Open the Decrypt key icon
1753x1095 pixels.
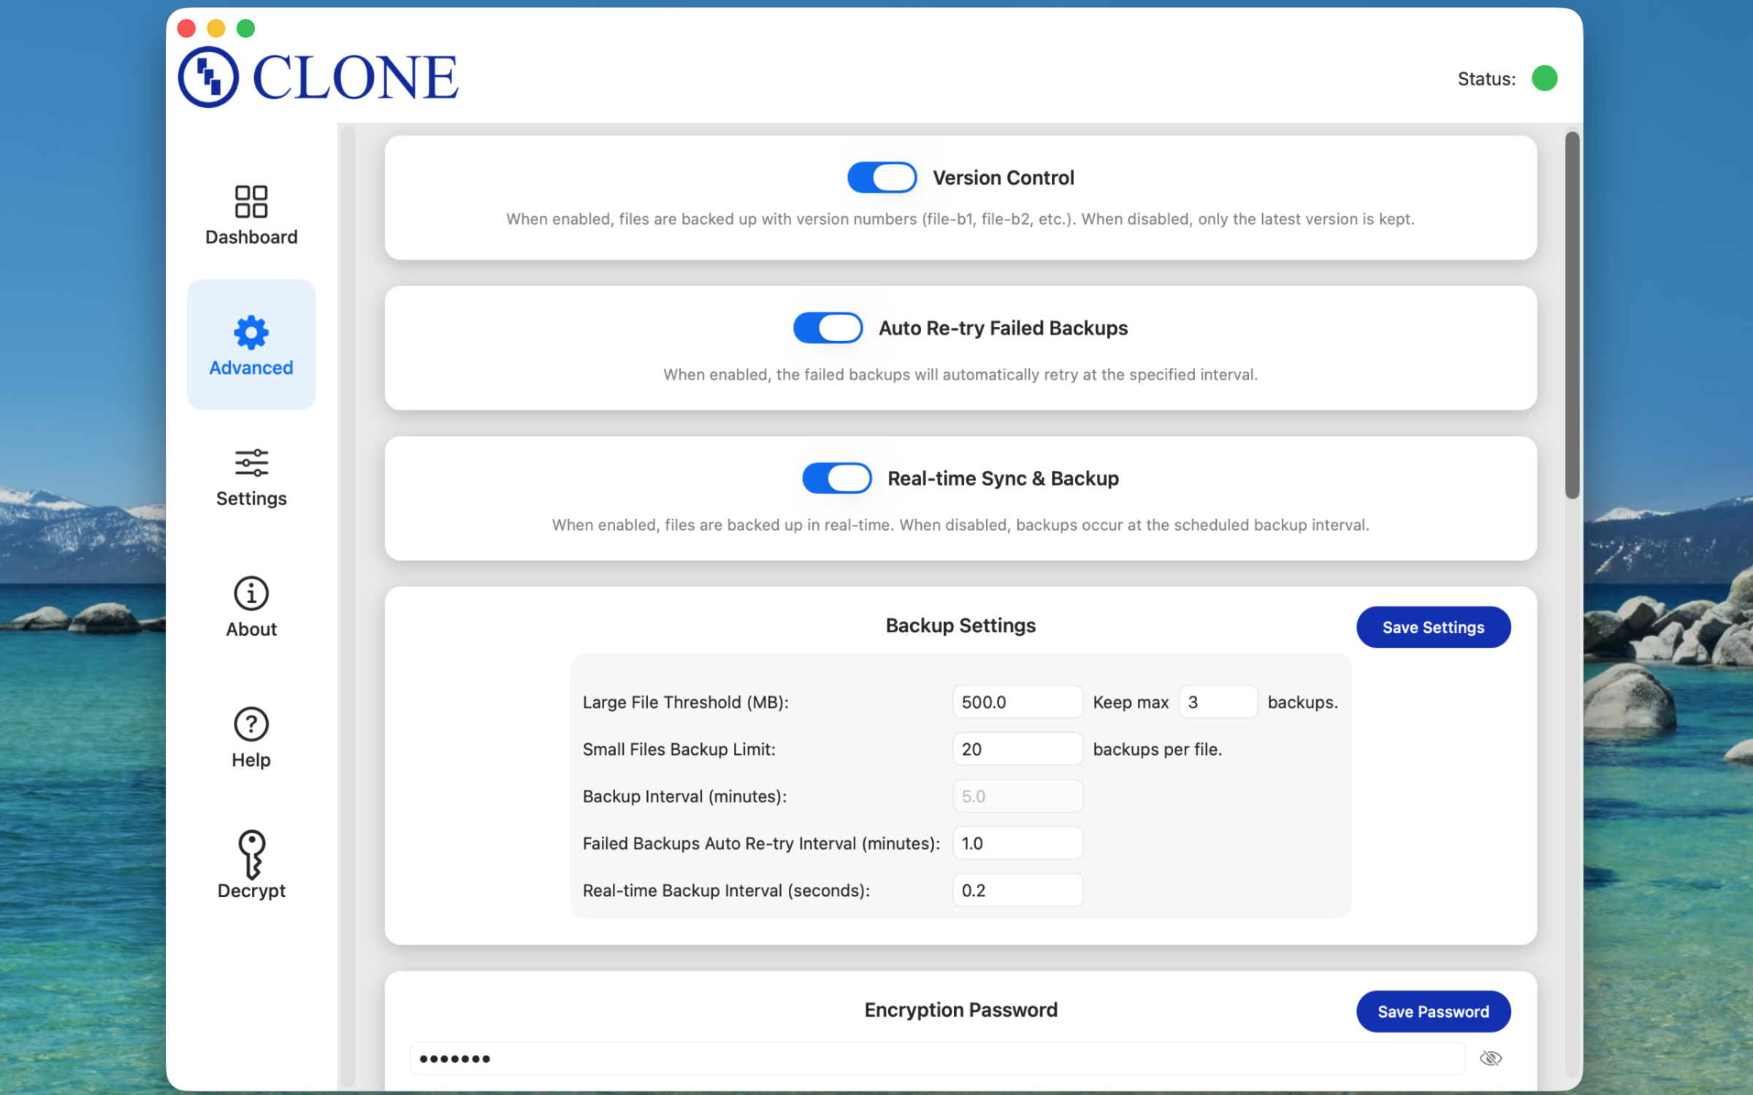[251, 853]
